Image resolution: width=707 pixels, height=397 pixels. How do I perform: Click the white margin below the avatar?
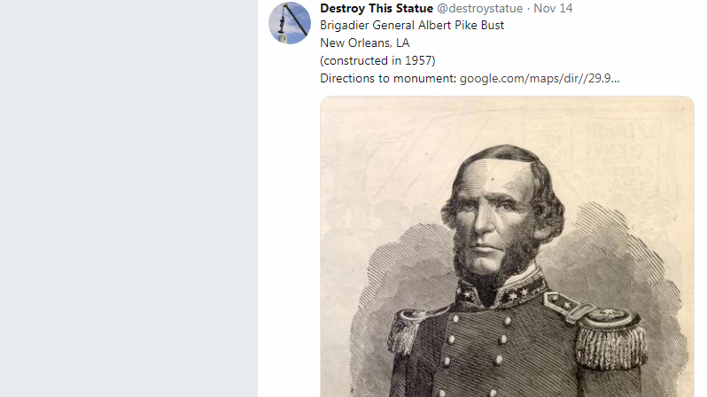point(289,222)
